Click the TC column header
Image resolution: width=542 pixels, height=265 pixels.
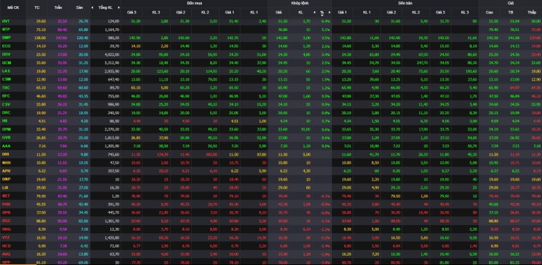(x=37, y=7)
